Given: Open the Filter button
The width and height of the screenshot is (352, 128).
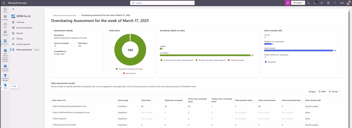Looking at the screenshot, I should point(322,92).
